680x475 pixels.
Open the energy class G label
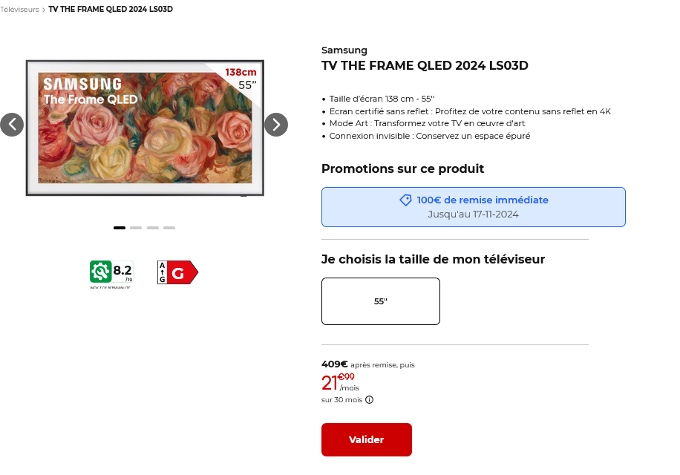pos(178,272)
